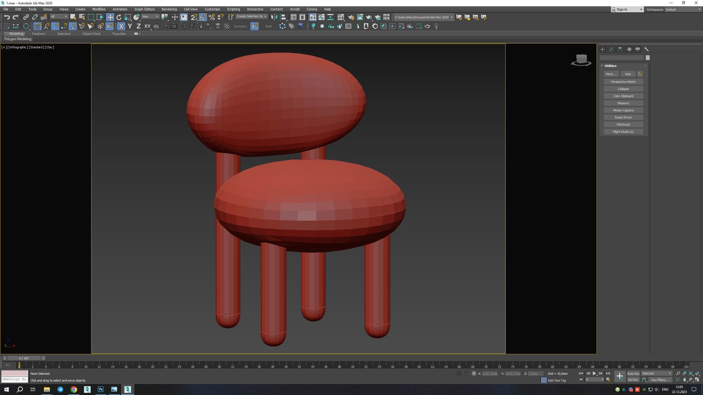
Task: Open the Select by Name list
Action: click(x=82, y=17)
